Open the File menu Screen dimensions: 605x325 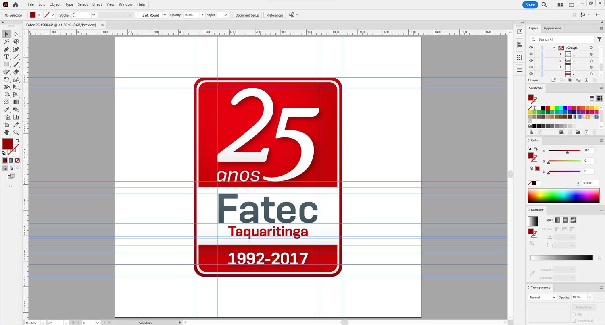[31, 4]
